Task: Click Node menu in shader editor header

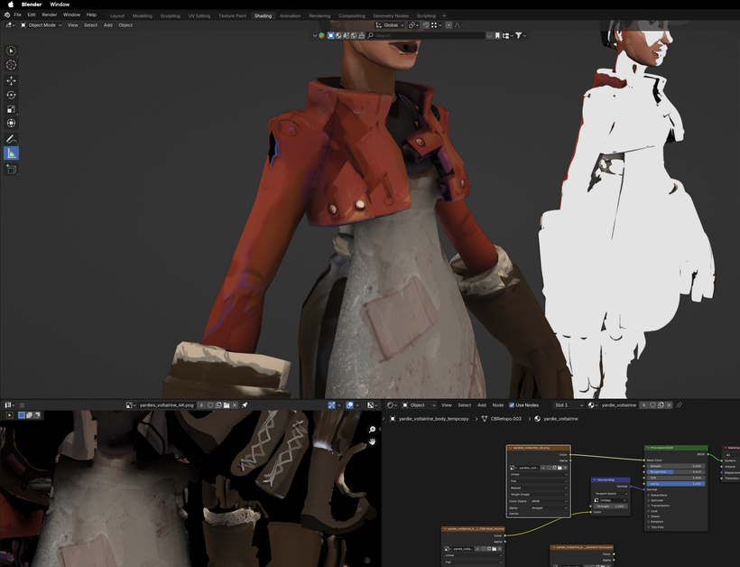Action: point(498,405)
